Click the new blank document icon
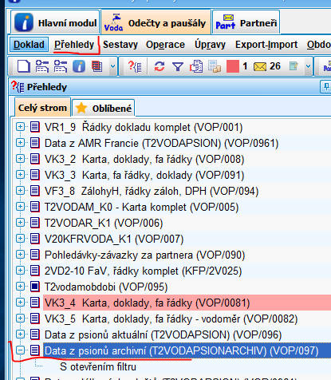The image size is (331, 380). point(24,66)
